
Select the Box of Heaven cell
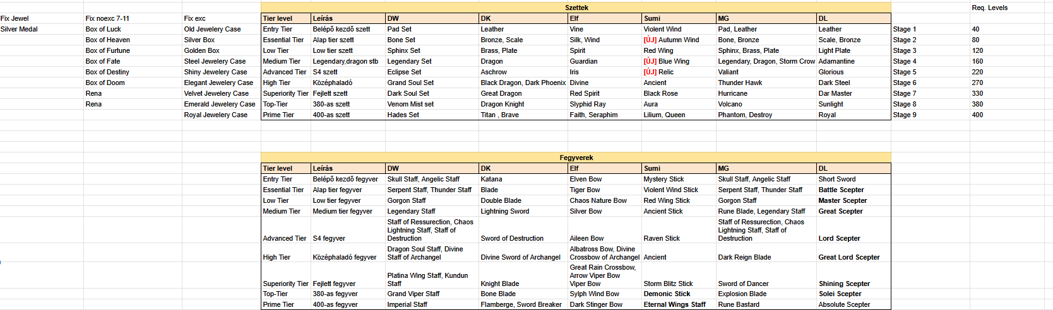click(108, 40)
